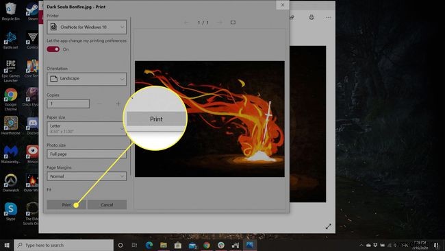445x251 pixels.
Task: Open the Paper size dropdown showing Letter
Action: pos(86,128)
